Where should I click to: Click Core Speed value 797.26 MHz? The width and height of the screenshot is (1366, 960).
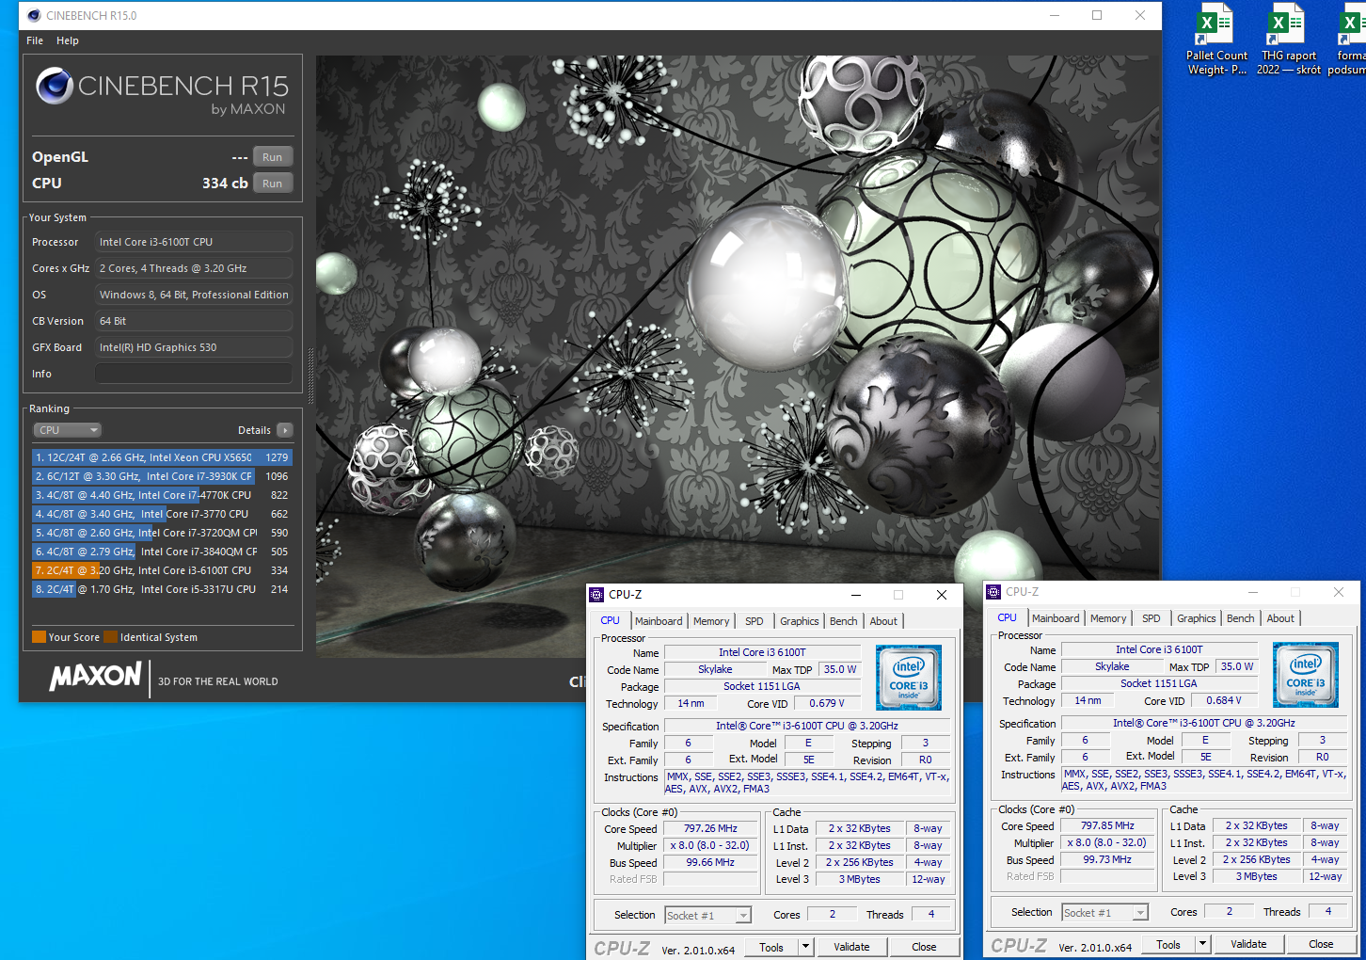(x=710, y=828)
